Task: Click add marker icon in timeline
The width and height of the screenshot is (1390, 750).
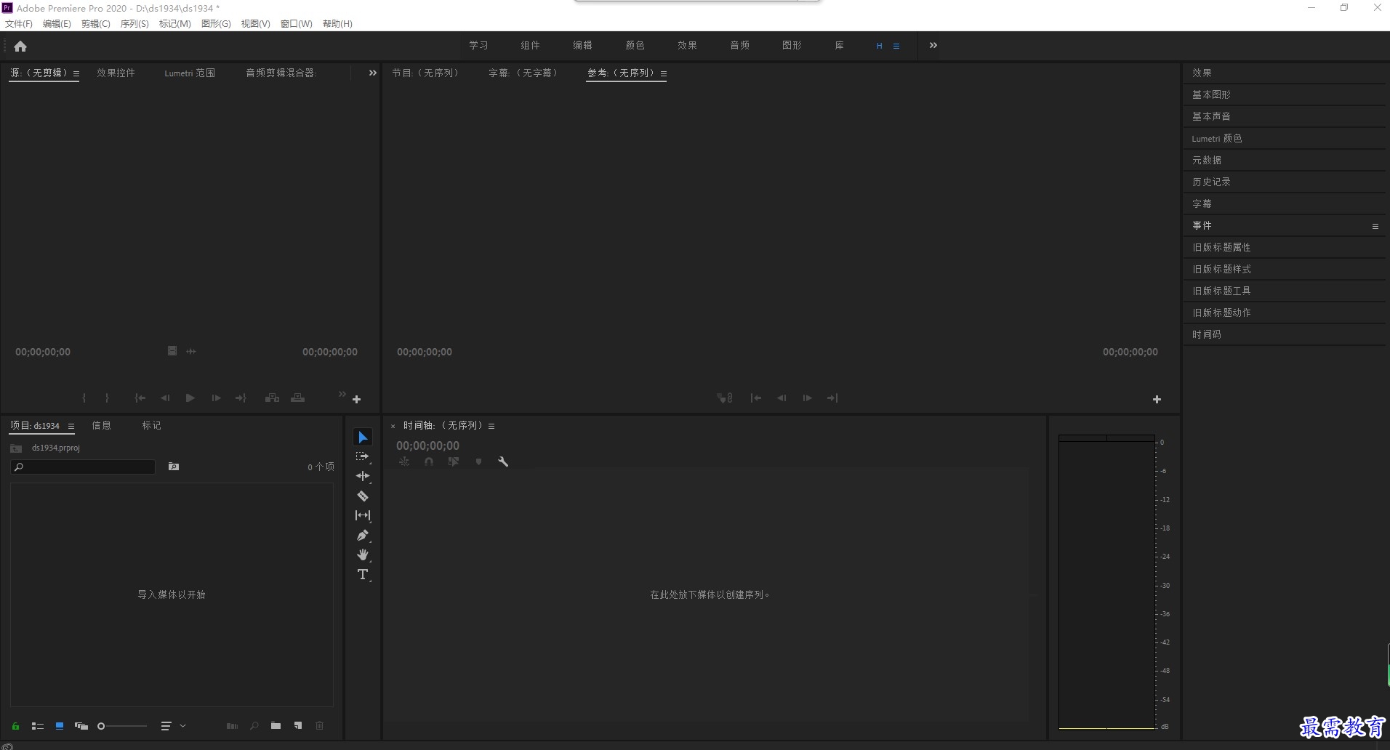Action: [478, 461]
